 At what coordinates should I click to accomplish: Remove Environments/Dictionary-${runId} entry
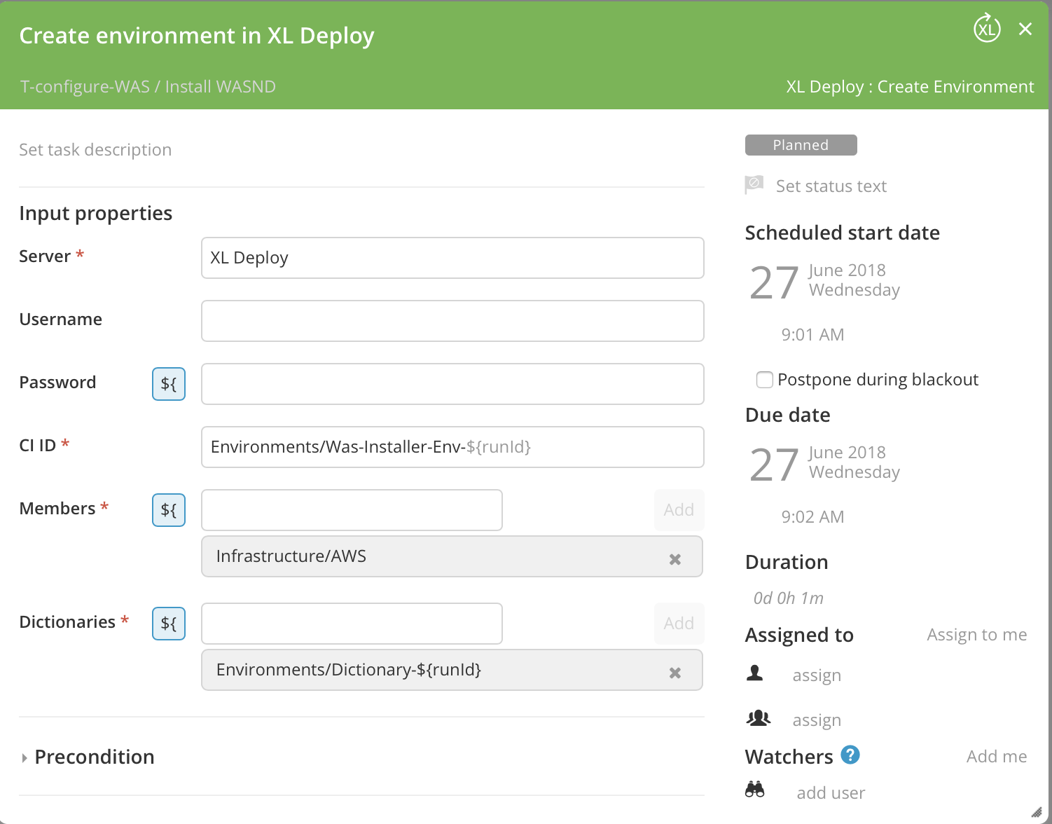(675, 673)
